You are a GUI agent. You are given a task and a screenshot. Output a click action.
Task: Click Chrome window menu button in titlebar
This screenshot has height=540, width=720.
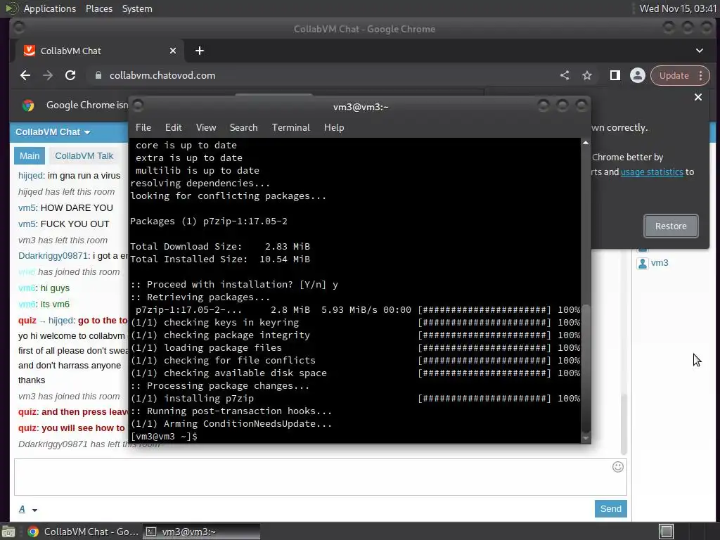point(19,27)
